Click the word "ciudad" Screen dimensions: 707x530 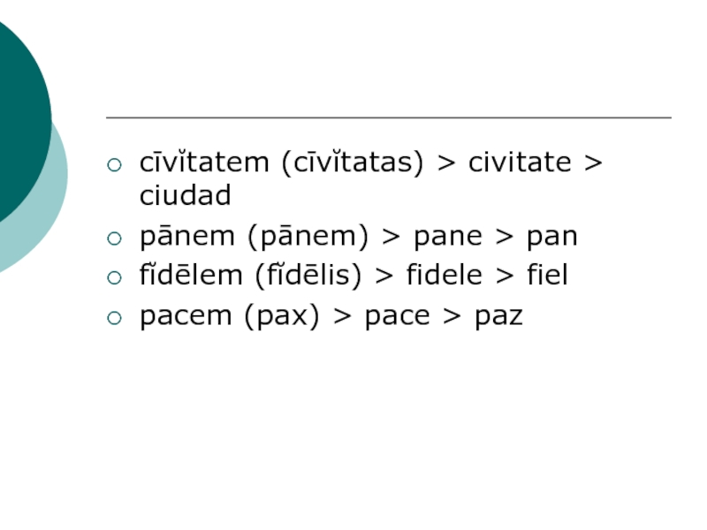click(x=185, y=196)
